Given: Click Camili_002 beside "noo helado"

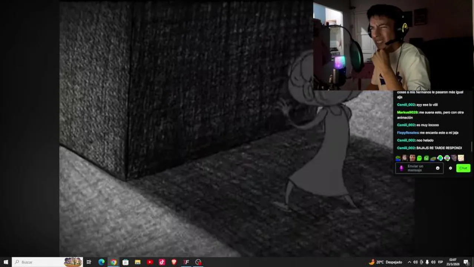Looking at the screenshot, I should (406, 140).
